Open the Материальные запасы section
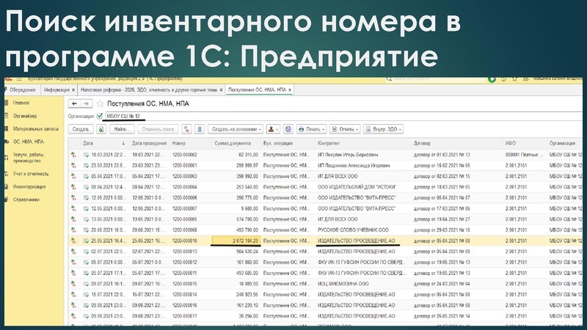The height and width of the screenshot is (330, 587). tap(35, 129)
